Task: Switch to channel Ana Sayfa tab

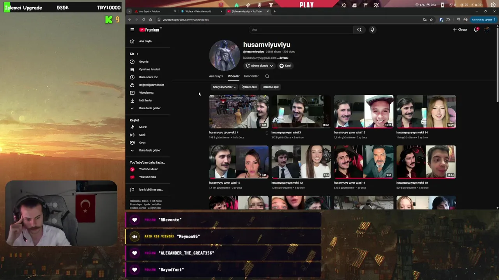Action: (x=216, y=76)
